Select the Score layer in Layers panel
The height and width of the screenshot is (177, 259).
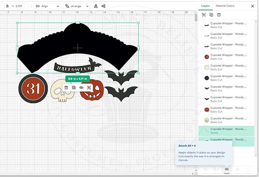tap(227, 131)
